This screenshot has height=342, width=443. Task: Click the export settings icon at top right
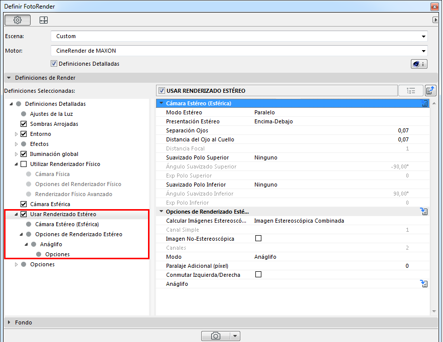tap(430, 91)
